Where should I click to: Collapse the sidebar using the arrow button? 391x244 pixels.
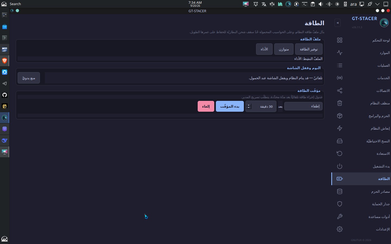pos(338,23)
